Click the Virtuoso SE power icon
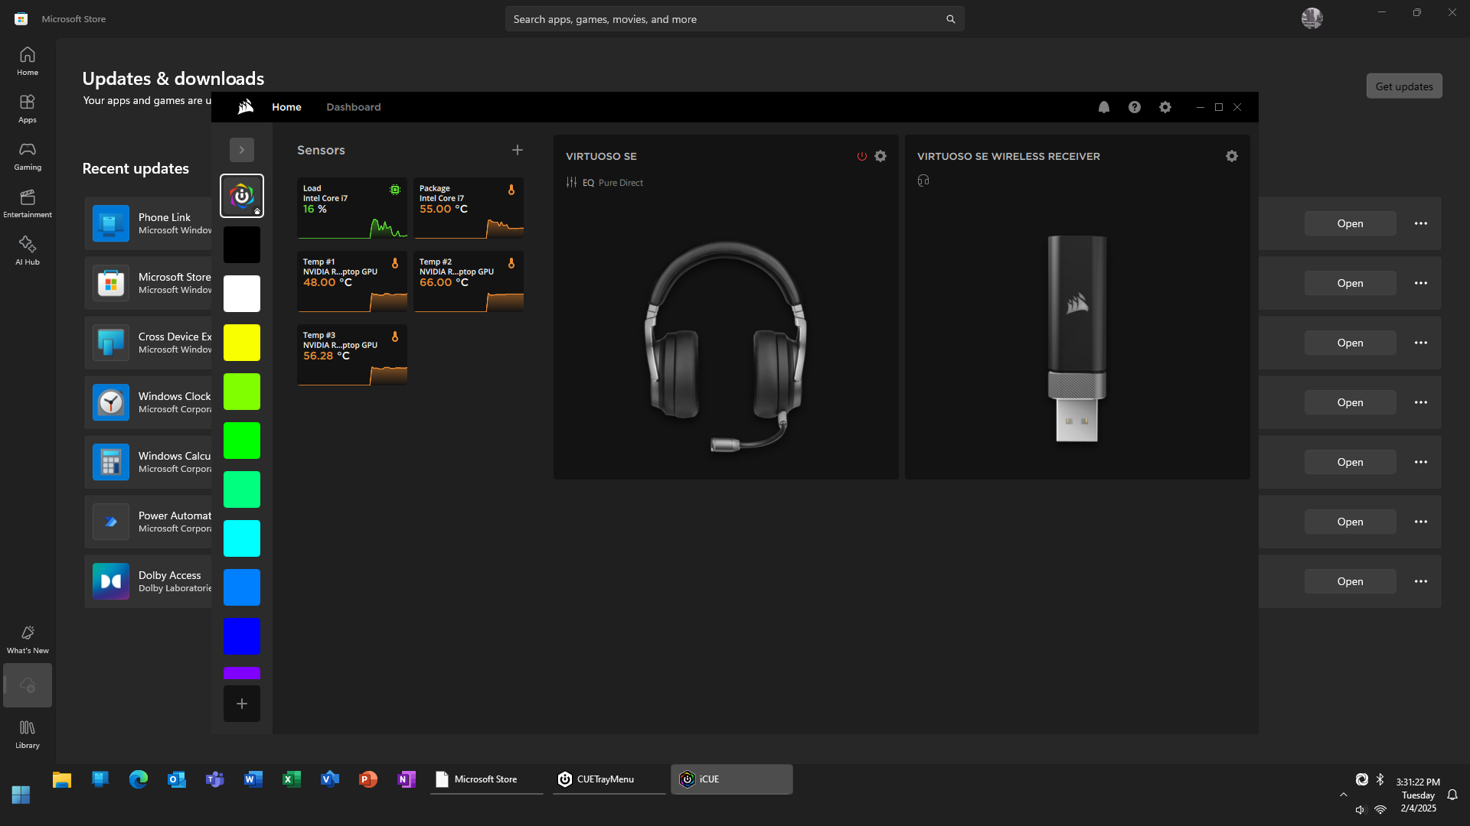 pos(861,156)
